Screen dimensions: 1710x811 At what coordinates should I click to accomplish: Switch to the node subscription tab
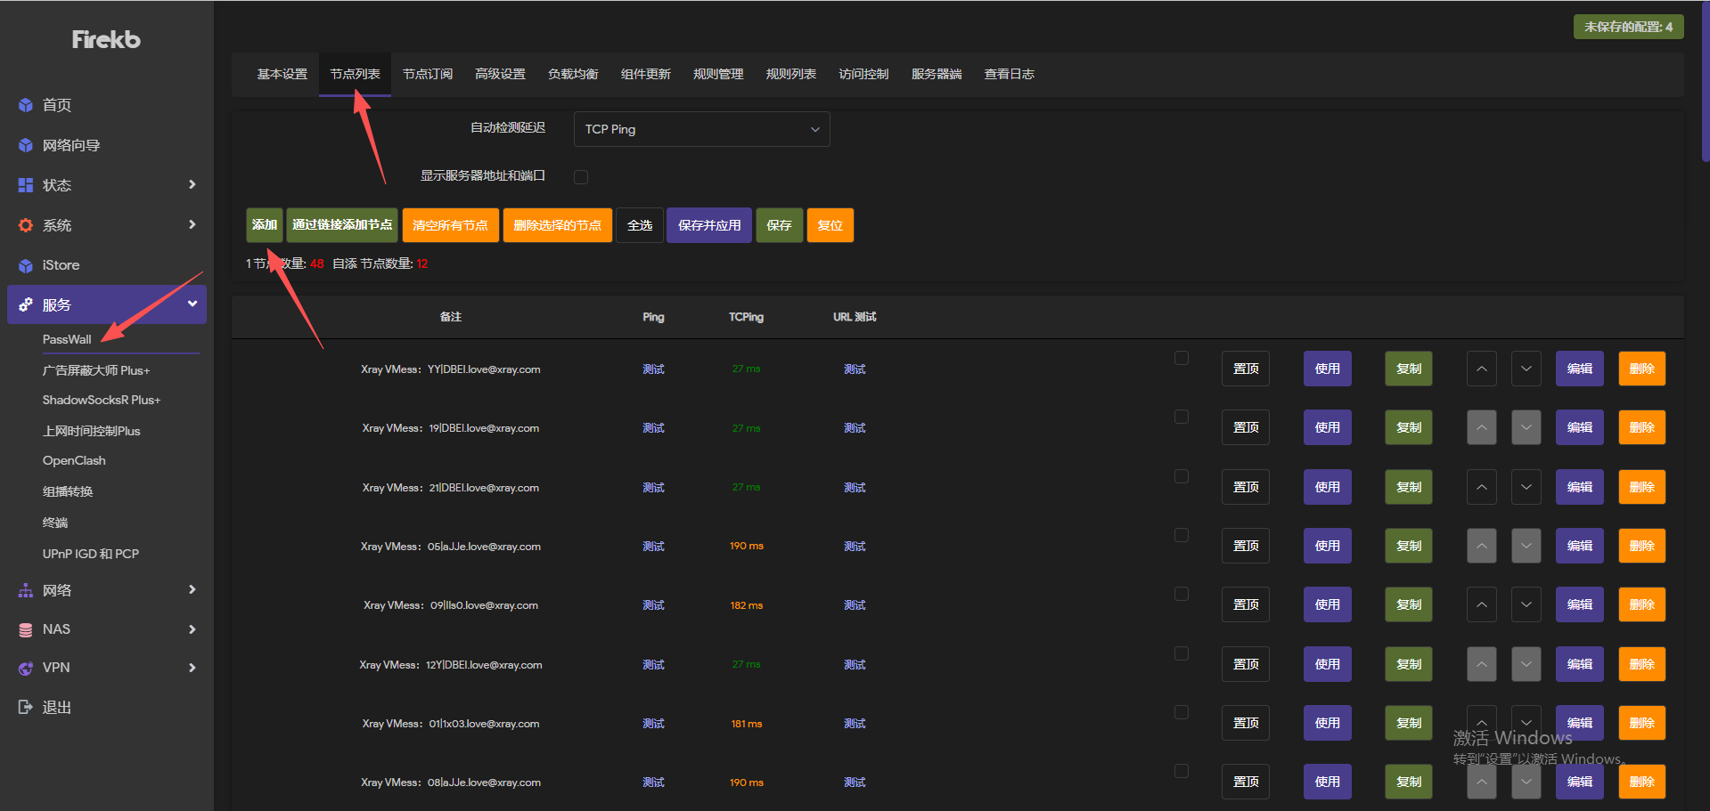(428, 74)
